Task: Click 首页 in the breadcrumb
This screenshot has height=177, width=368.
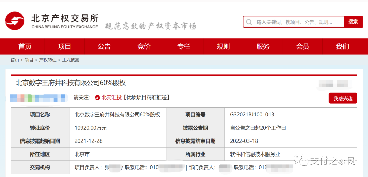Action: tap(15, 60)
